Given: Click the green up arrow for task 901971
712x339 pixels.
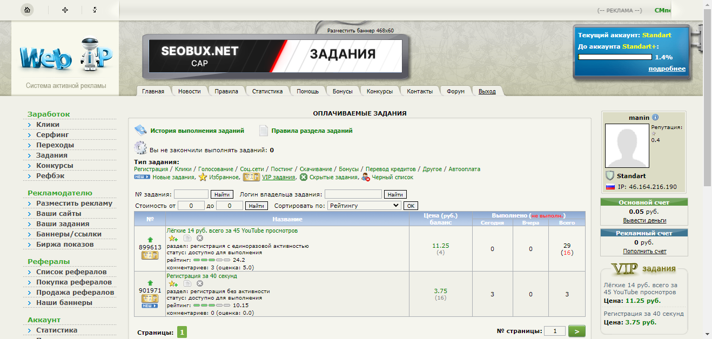Looking at the screenshot, I should (150, 282).
